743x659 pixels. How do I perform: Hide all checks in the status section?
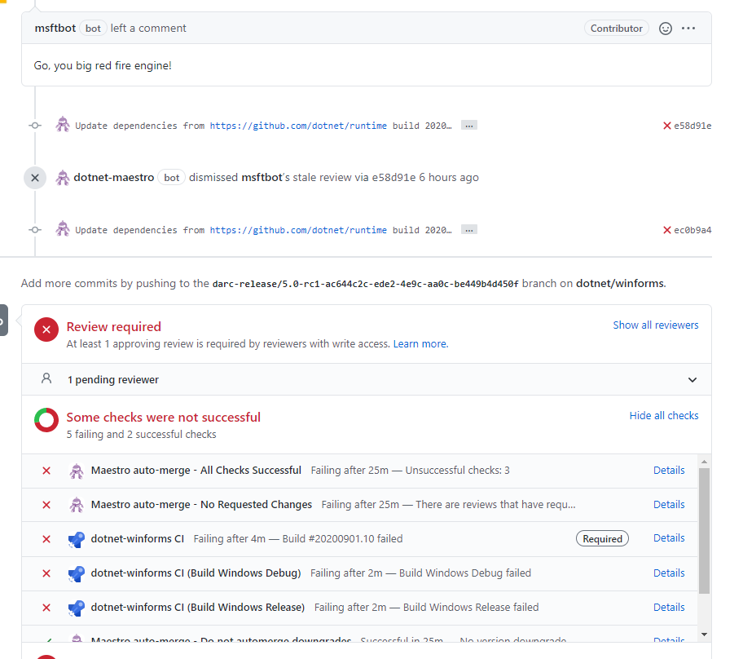664,415
